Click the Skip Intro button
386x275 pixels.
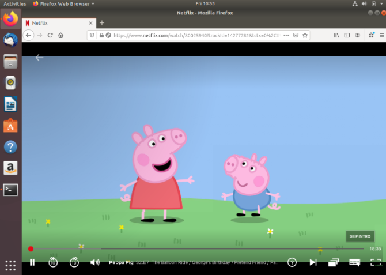360,236
